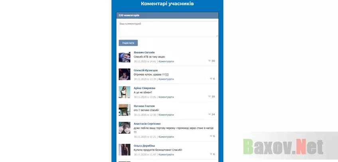This screenshot has width=338, height=162.
Task: Click the name link Аріна Смирнова
Action: pyautogui.click(x=144, y=88)
